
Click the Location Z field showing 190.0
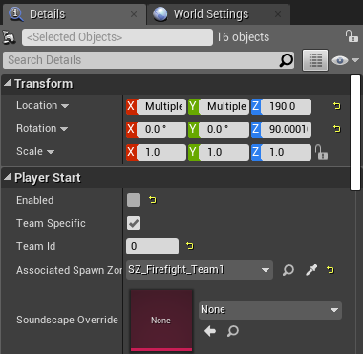287,106
